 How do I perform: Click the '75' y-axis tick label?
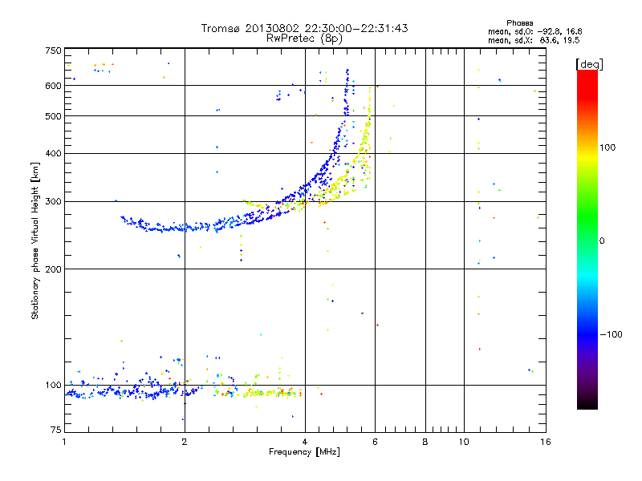[56, 430]
